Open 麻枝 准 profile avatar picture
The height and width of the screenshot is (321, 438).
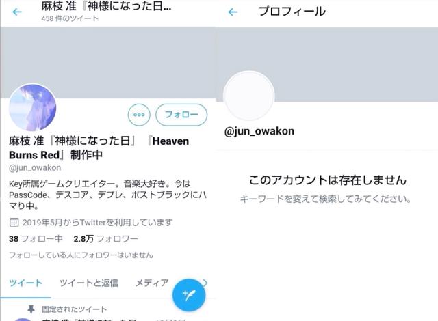[x=33, y=107]
